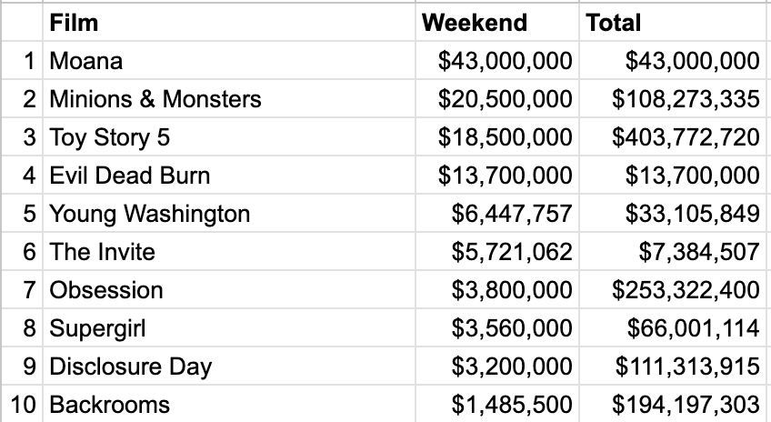Click the Toy Story 5 cell
The height and width of the screenshot is (422, 771).
pos(229,137)
